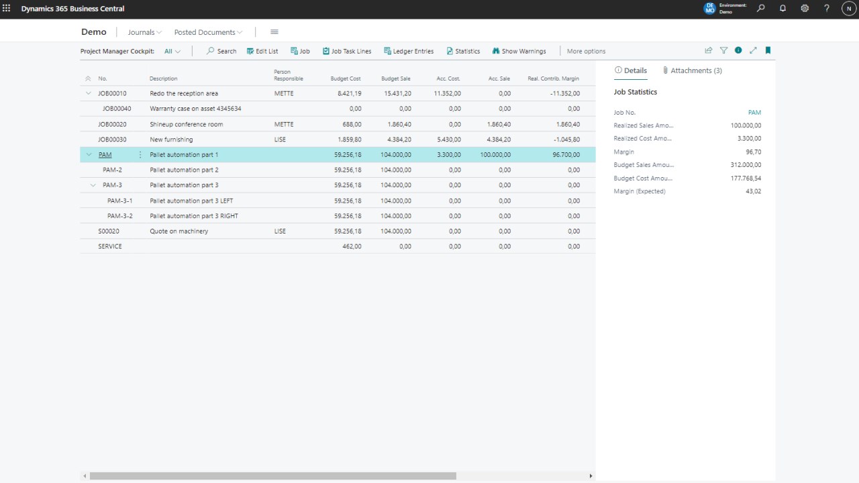Open the search magnifier in top bar
This screenshot has height=483, width=859.
760,9
